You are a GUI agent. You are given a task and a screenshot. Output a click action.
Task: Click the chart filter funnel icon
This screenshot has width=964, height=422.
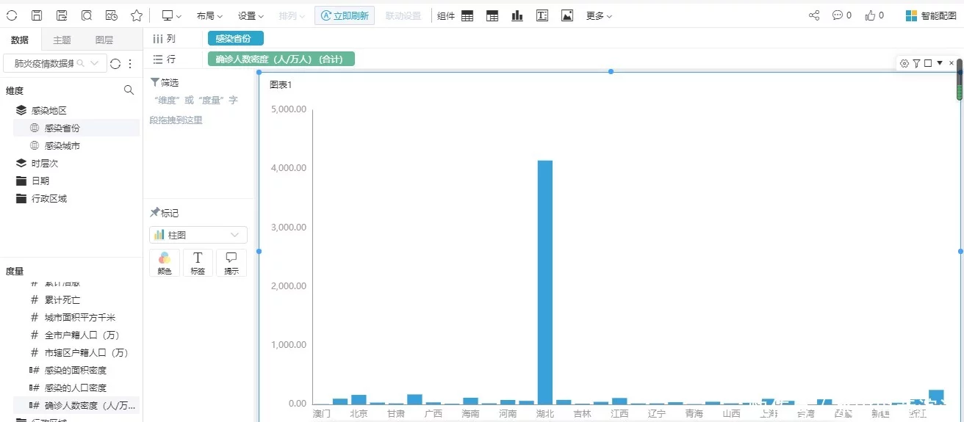[916, 64]
